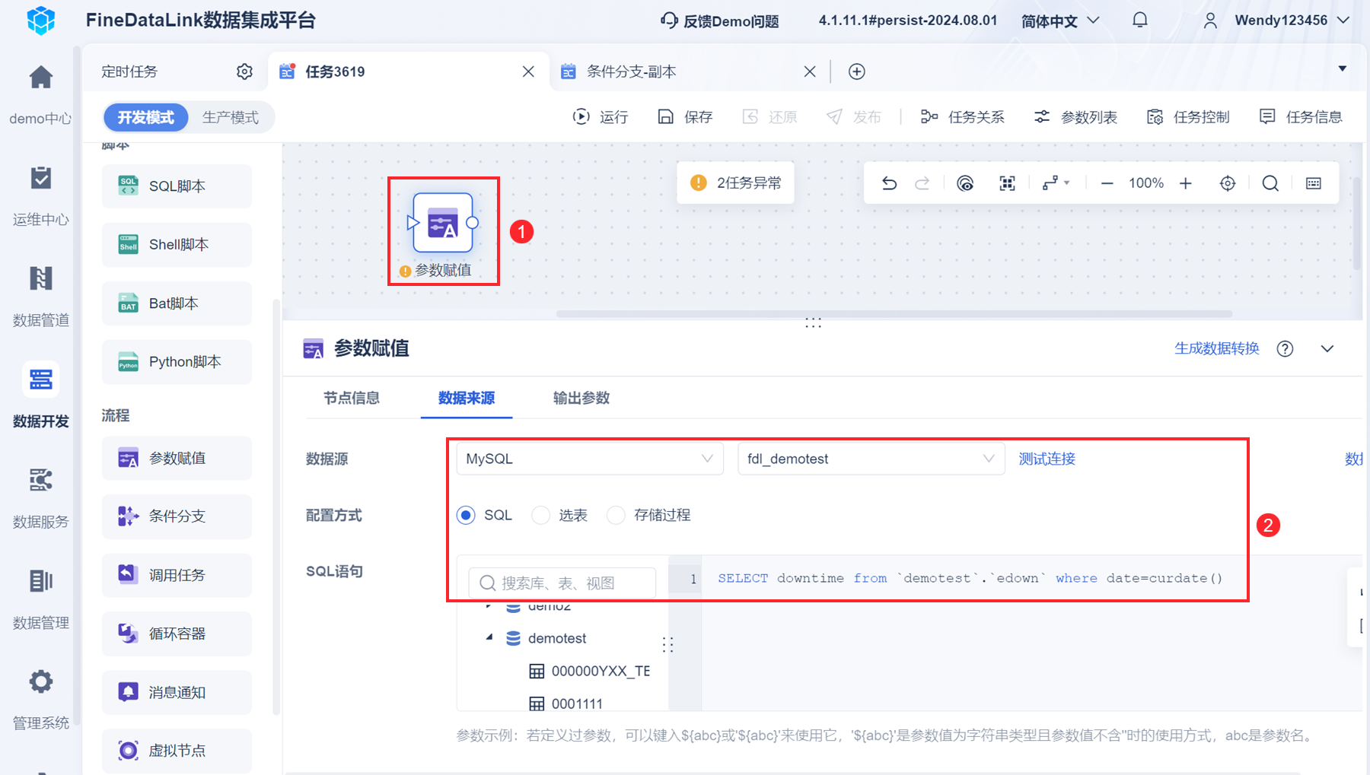Open 反馈Demo问题 feedback link

pyautogui.click(x=720, y=21)
